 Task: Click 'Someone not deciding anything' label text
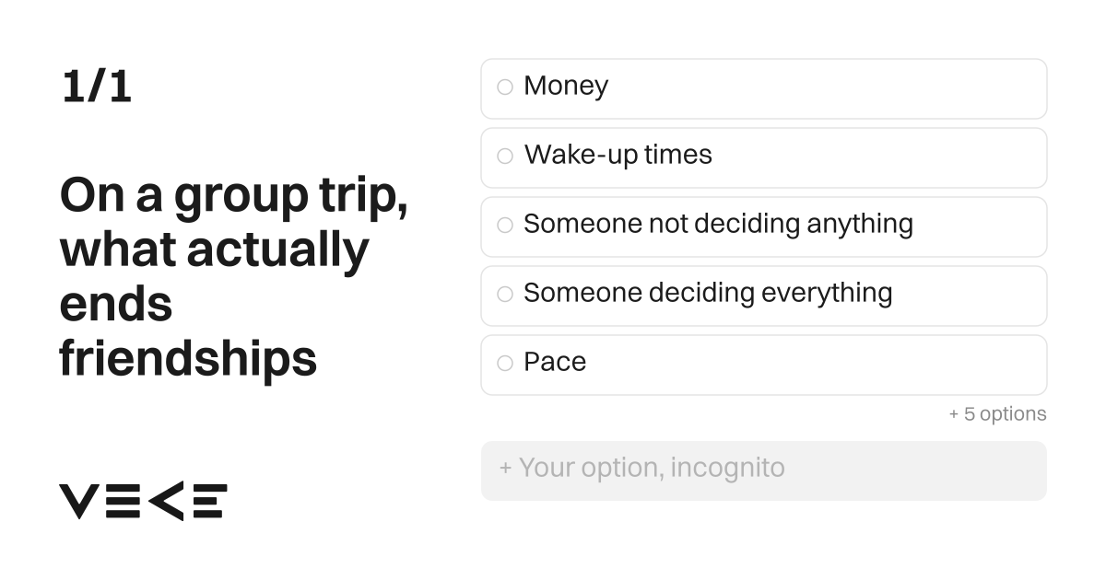(x=718, y=224)
